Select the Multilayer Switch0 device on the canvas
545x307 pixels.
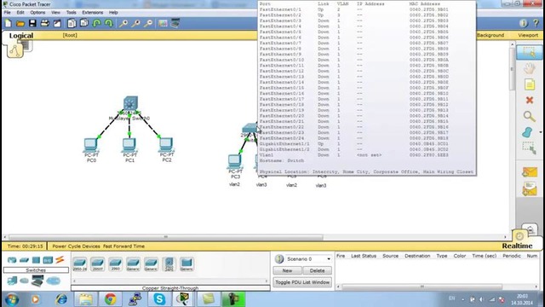coord(130,103)
